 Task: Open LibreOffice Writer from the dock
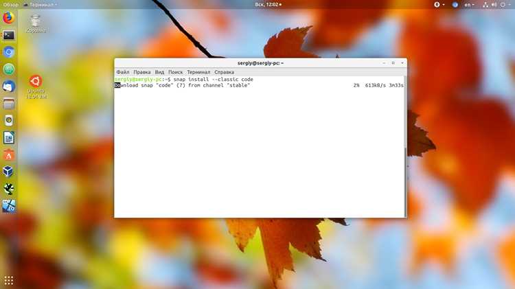point(8,137)
